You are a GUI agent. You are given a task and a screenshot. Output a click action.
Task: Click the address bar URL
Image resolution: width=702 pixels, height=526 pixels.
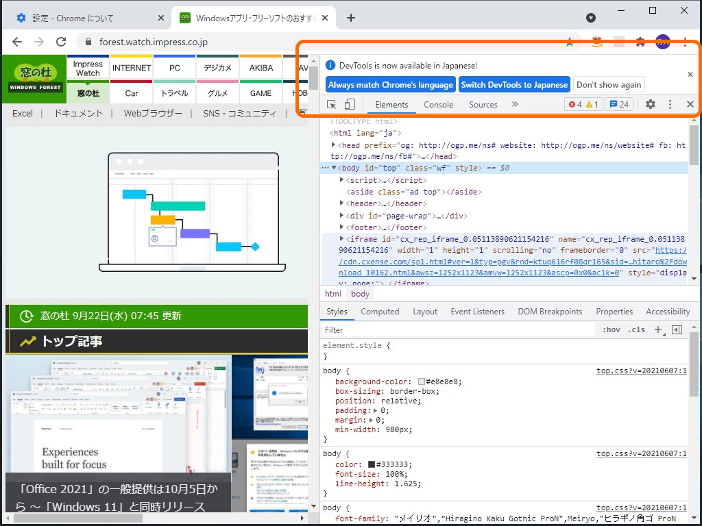(x=153, y=42)
